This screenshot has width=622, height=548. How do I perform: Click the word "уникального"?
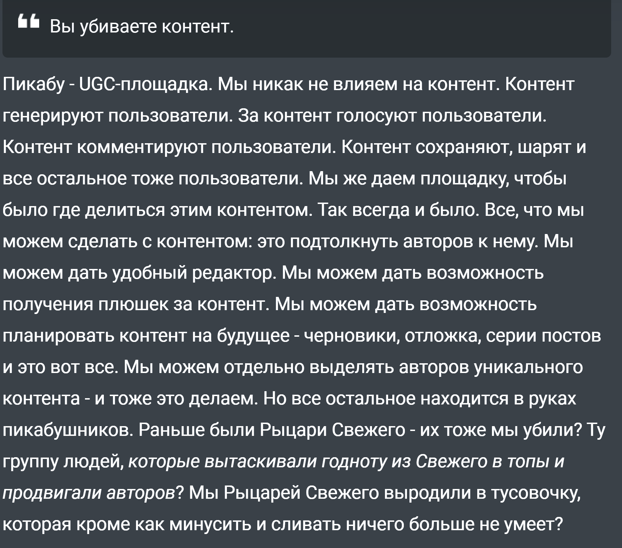tap(528, 367)
